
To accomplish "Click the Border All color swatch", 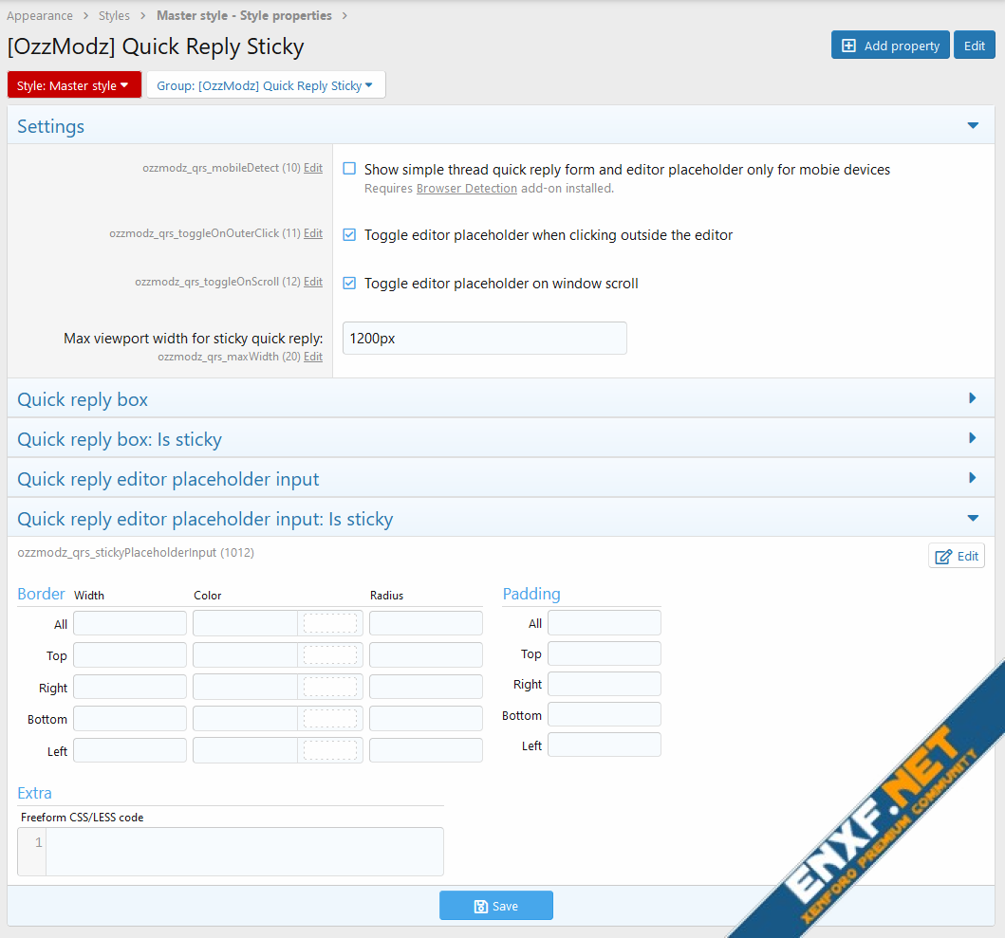I will (329, 623).
